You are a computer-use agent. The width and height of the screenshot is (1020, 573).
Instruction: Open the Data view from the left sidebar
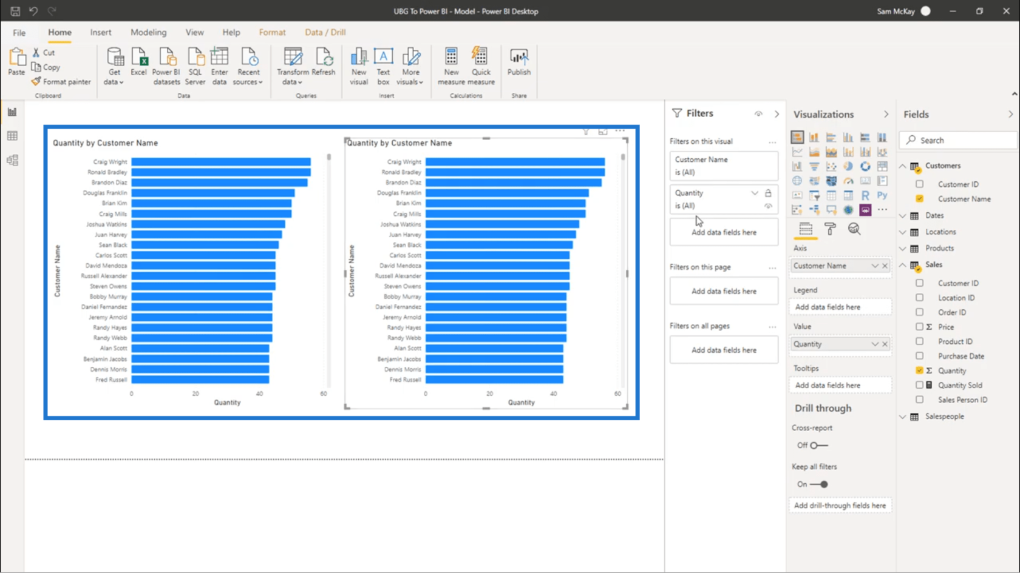pyautogui.click(x=12, y=136)
